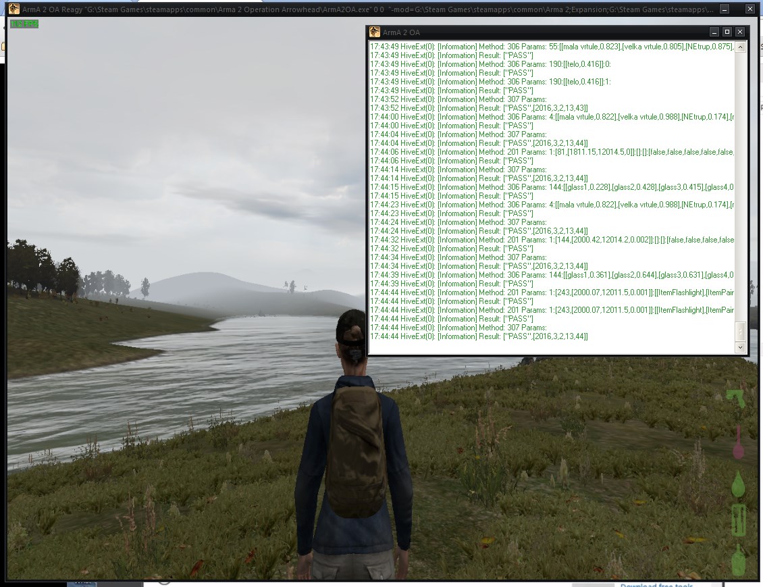
Task: Click the fork and knife hunger icon
Action: pos(739,520)
